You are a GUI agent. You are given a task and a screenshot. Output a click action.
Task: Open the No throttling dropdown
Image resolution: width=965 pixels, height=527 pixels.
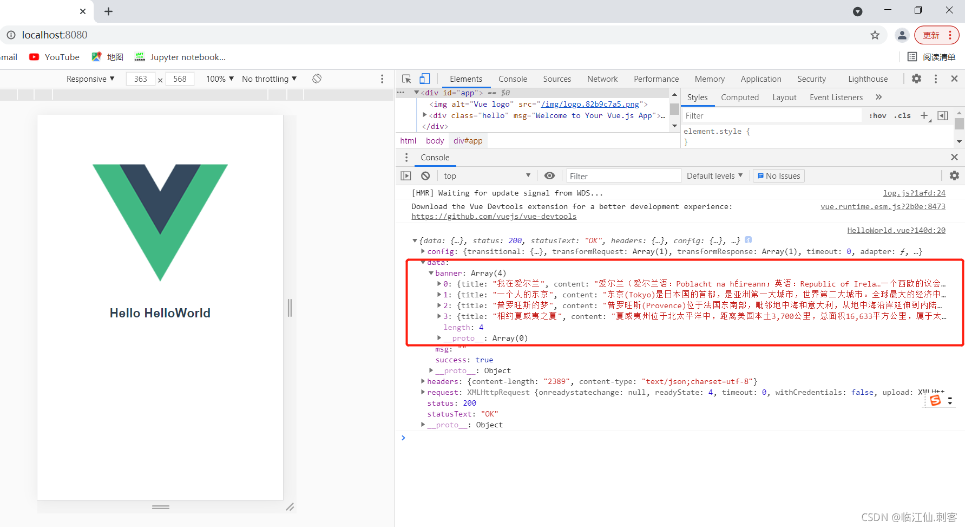click(269, 79)
